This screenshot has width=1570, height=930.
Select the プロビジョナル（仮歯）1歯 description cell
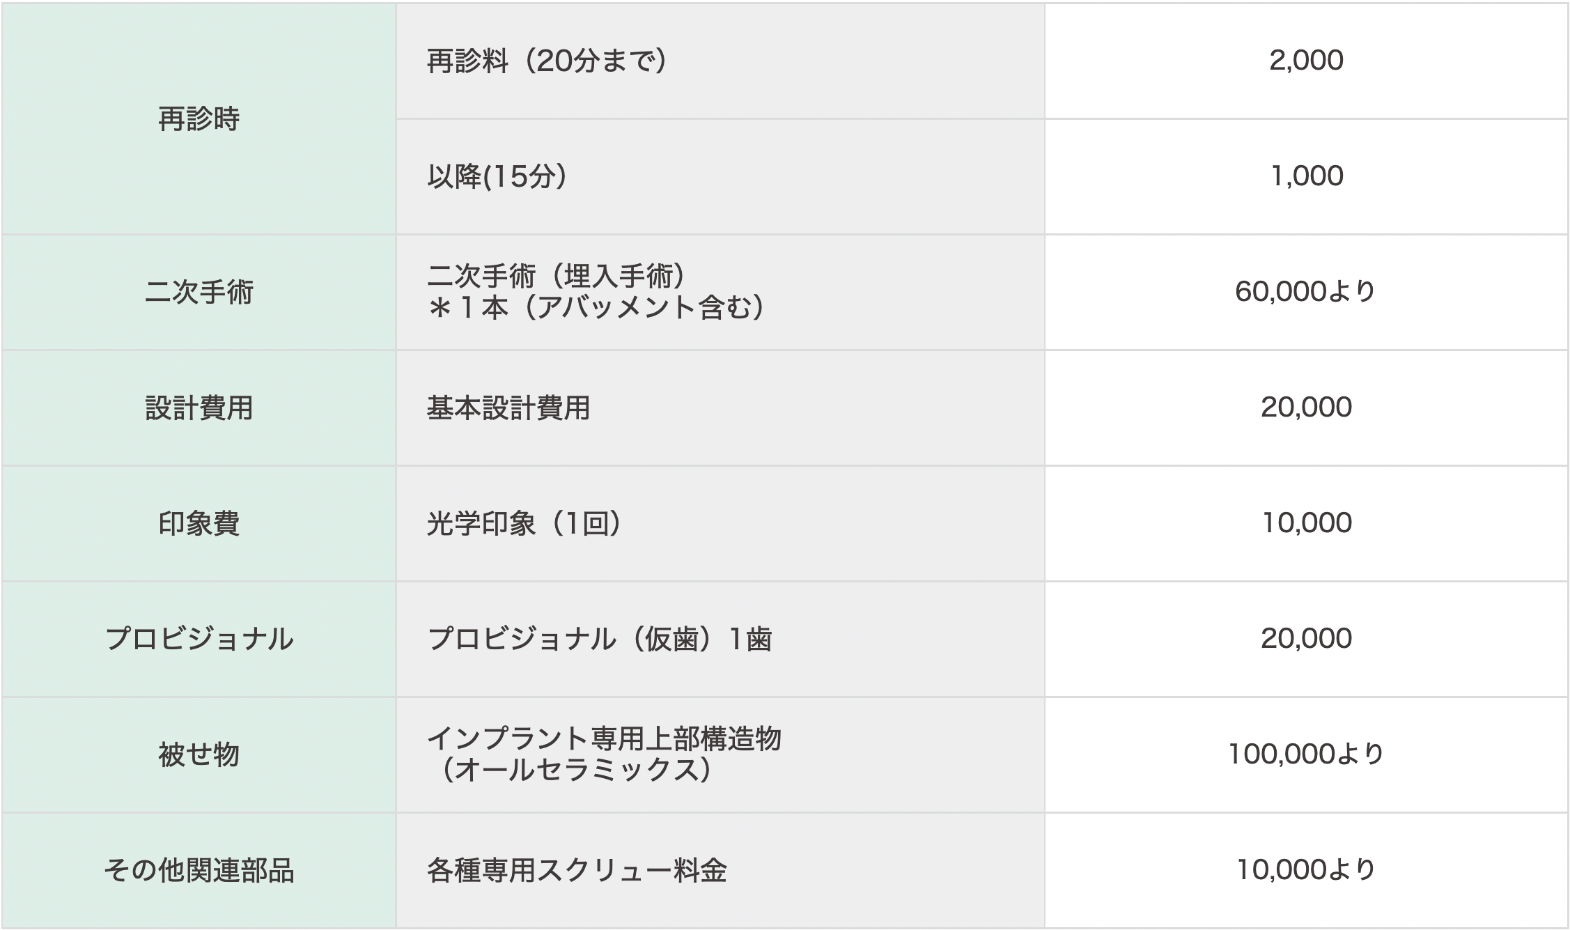pyautogui.click(x=599, y=640)
